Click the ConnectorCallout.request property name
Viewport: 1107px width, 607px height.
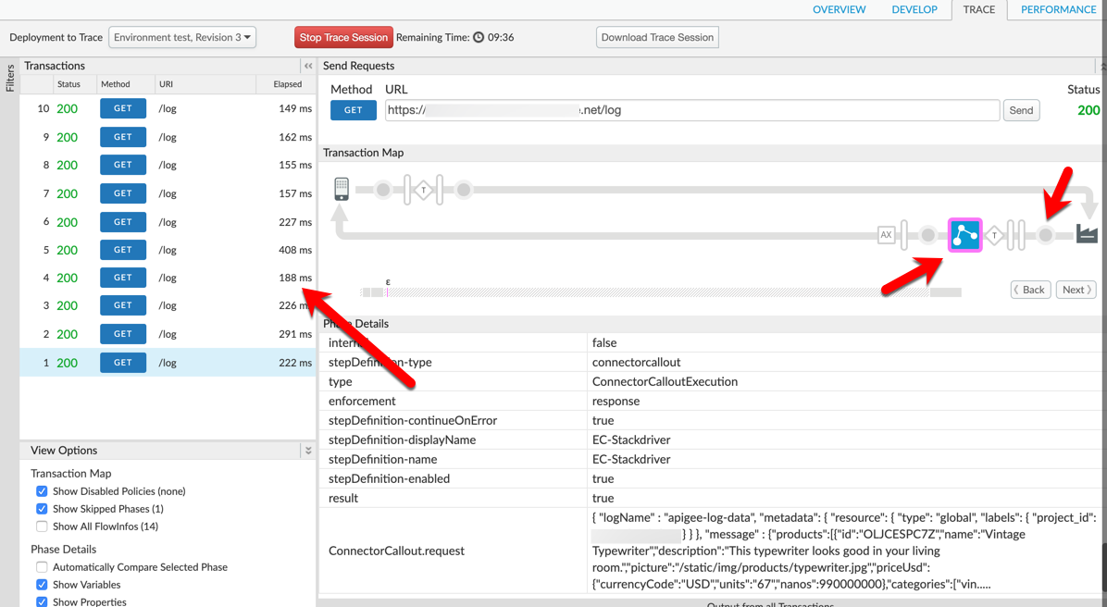pyautogui.click(x=396, y=551)
